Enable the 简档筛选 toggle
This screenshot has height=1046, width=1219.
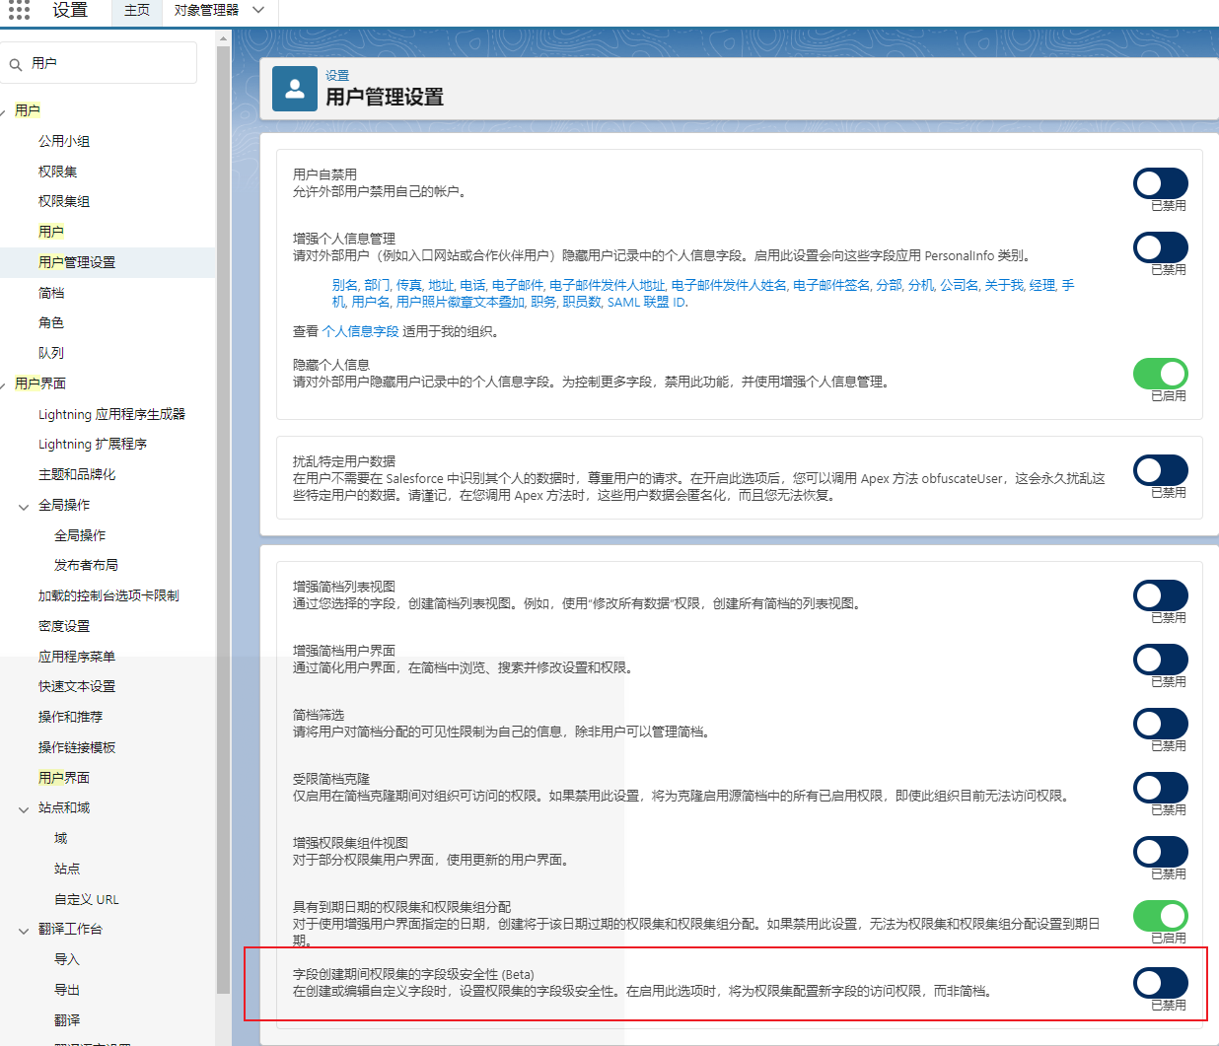[1161, 724]
